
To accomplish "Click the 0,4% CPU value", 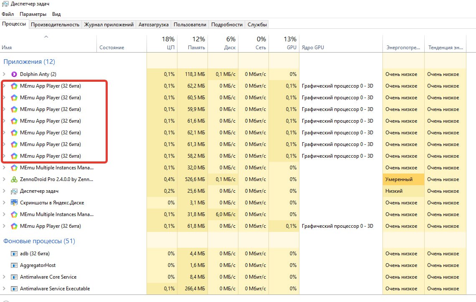I will coord(170,179).
